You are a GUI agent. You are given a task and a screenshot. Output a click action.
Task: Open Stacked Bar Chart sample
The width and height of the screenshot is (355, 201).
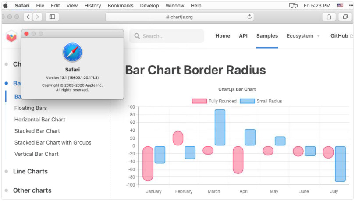point(37,131)
